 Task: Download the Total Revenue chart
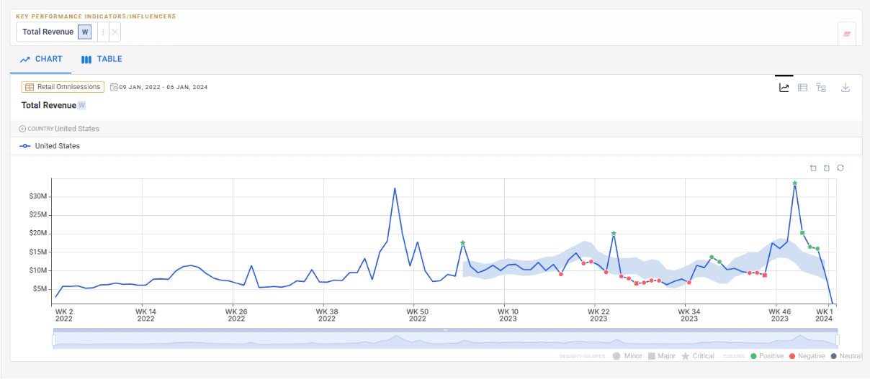point(846,88)
